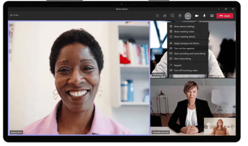Screen dimensions: 248x146
Task: Click the keypad grid icon
Action: click(x=171, y=65)
